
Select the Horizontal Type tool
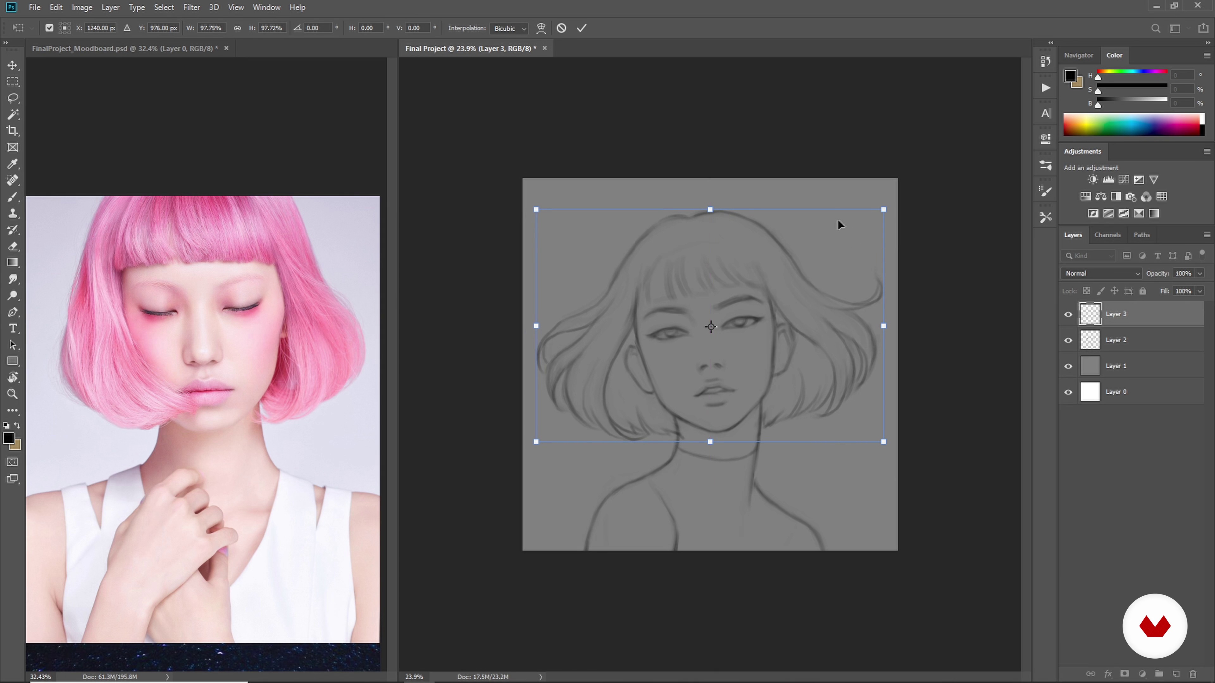13,329
